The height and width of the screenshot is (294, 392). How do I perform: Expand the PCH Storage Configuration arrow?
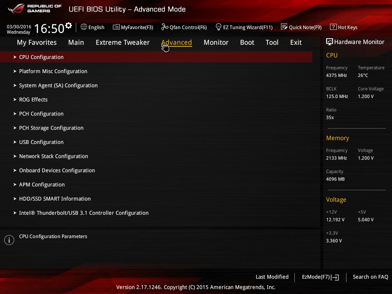15,128
